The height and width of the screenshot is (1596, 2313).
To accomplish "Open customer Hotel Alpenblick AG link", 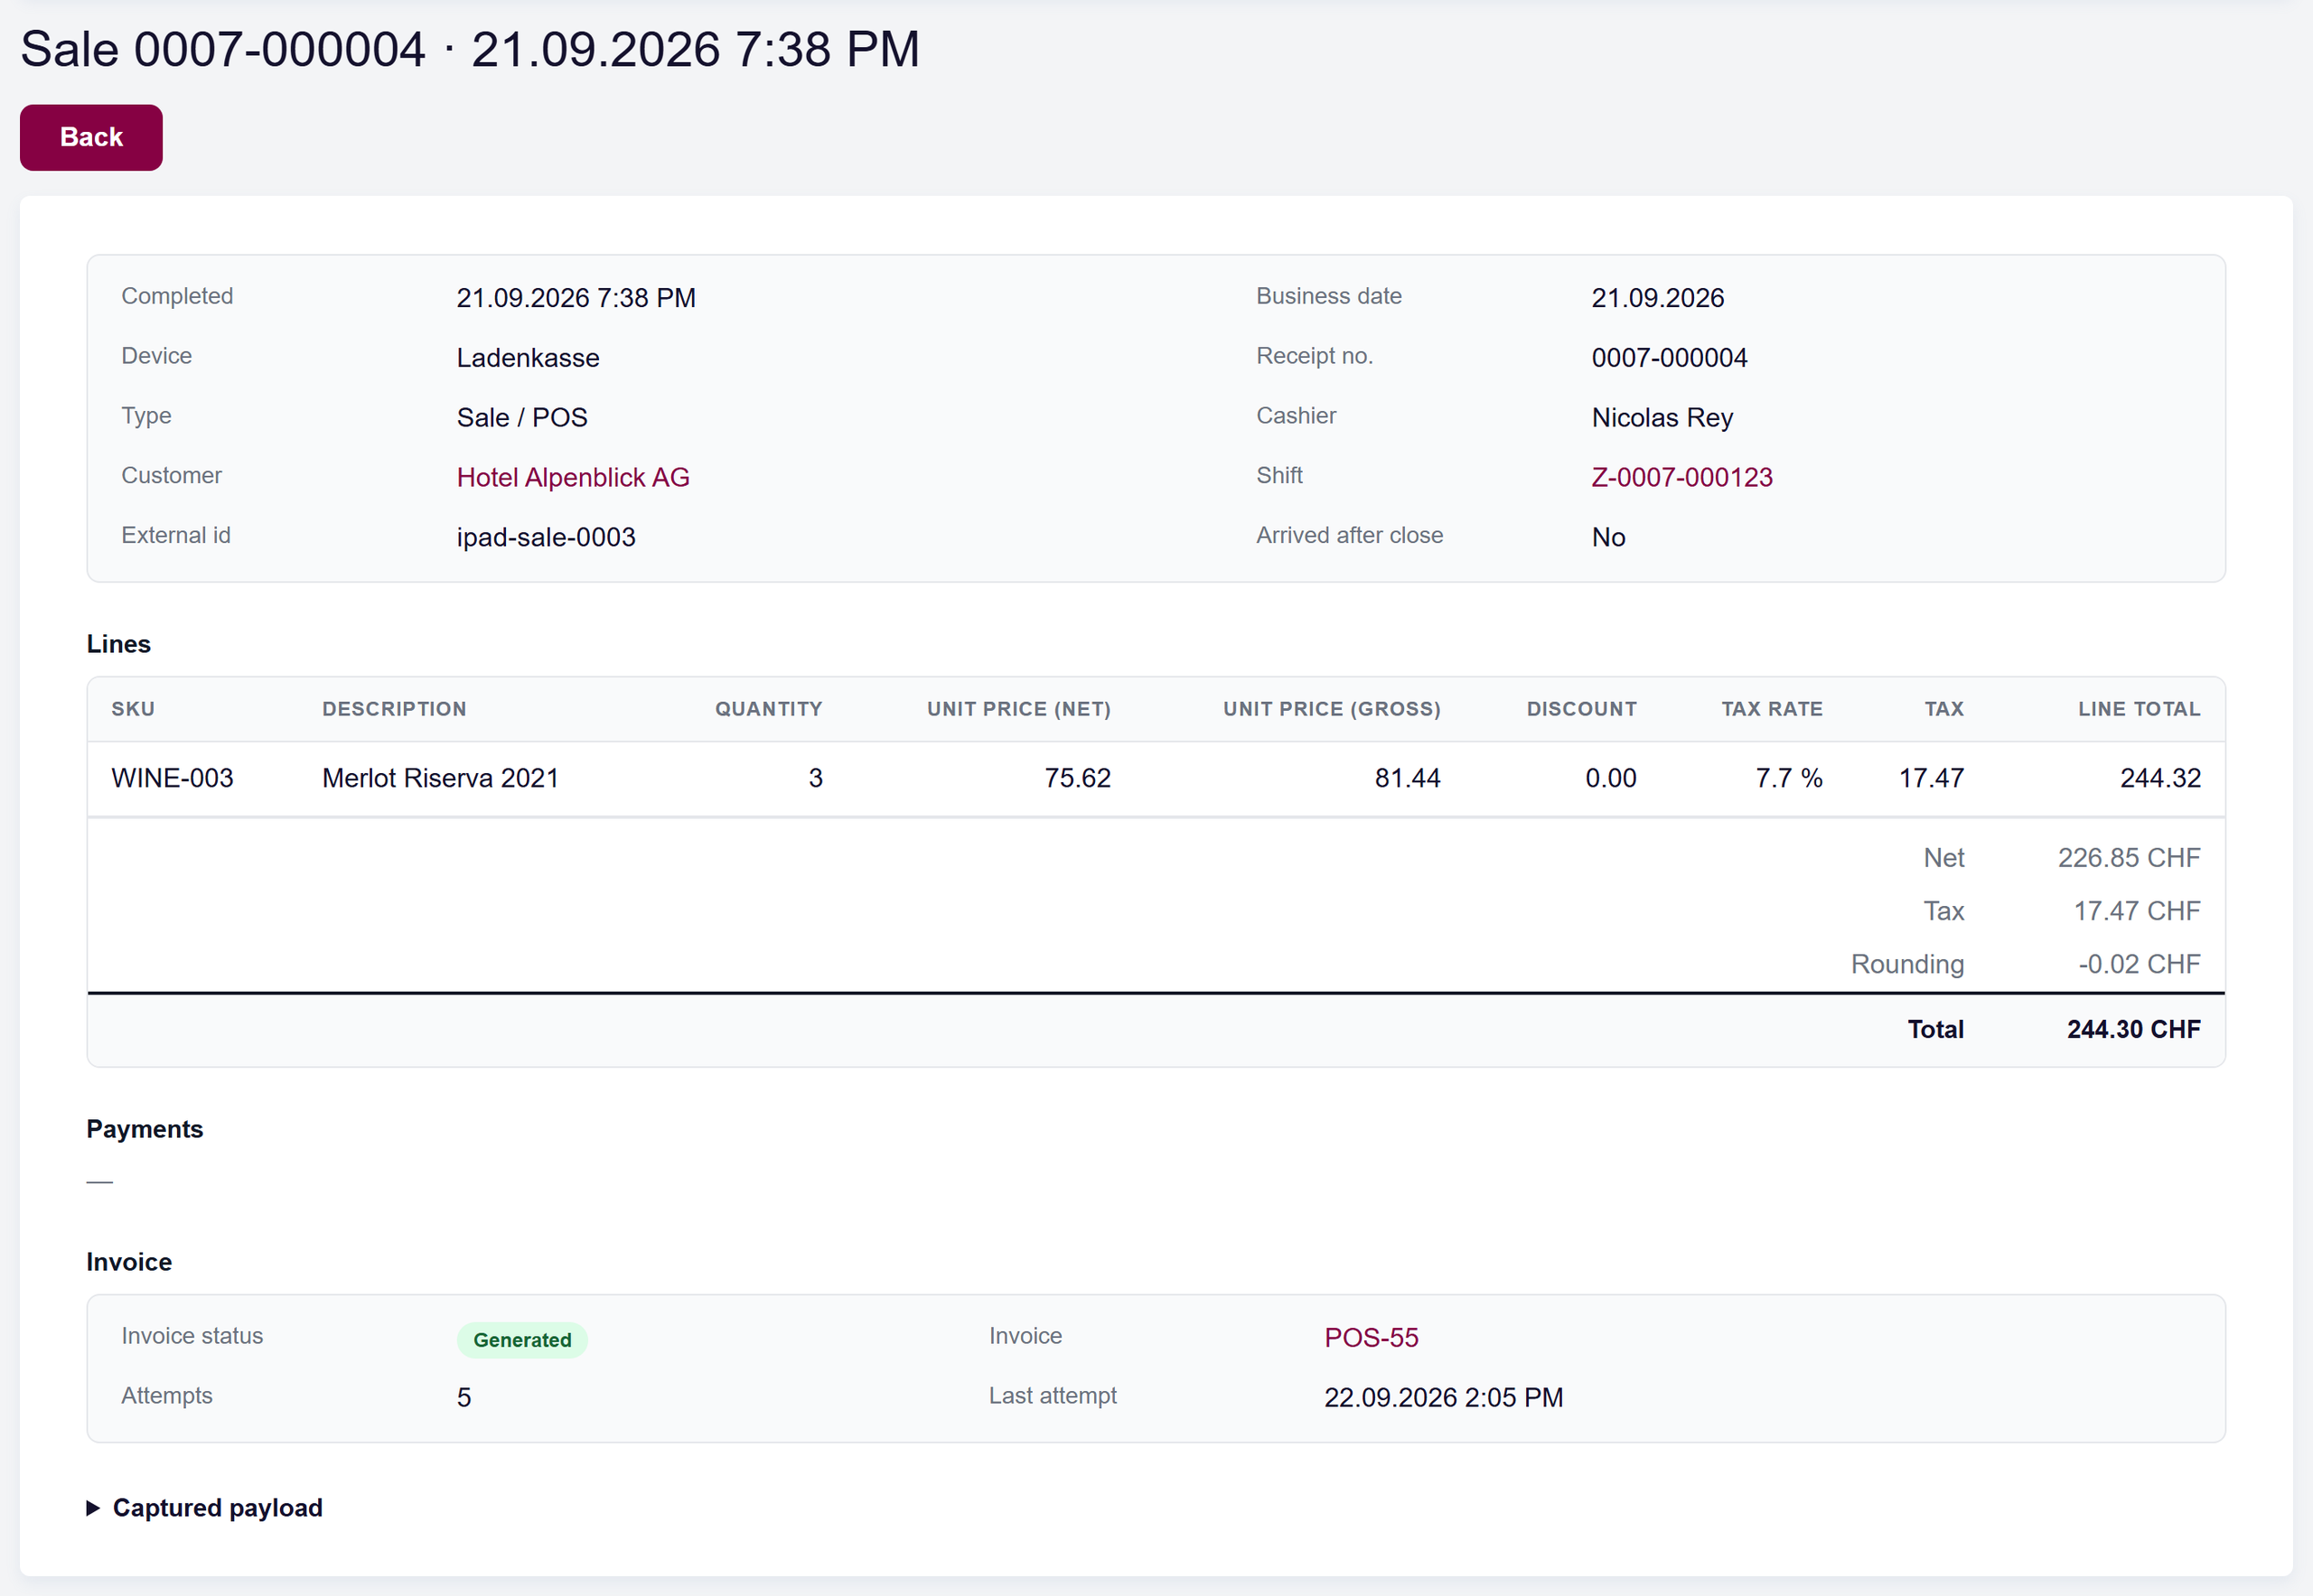I will (x=573, y=477).
